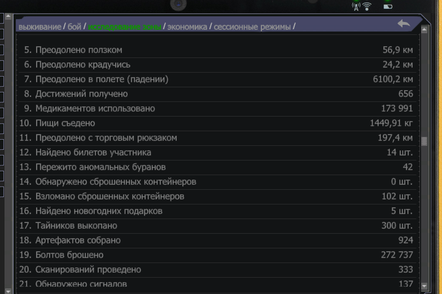Click the value 6100,2 км
The height and width of the screenshot is (294, 442).
[393, 79]
